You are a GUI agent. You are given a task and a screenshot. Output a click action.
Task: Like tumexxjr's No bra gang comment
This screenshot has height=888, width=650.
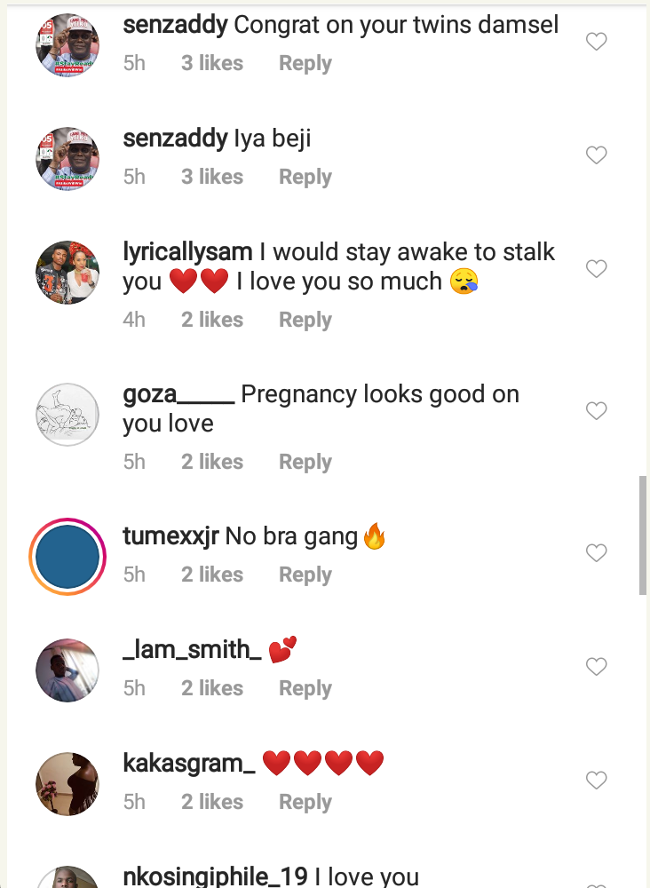597,553
